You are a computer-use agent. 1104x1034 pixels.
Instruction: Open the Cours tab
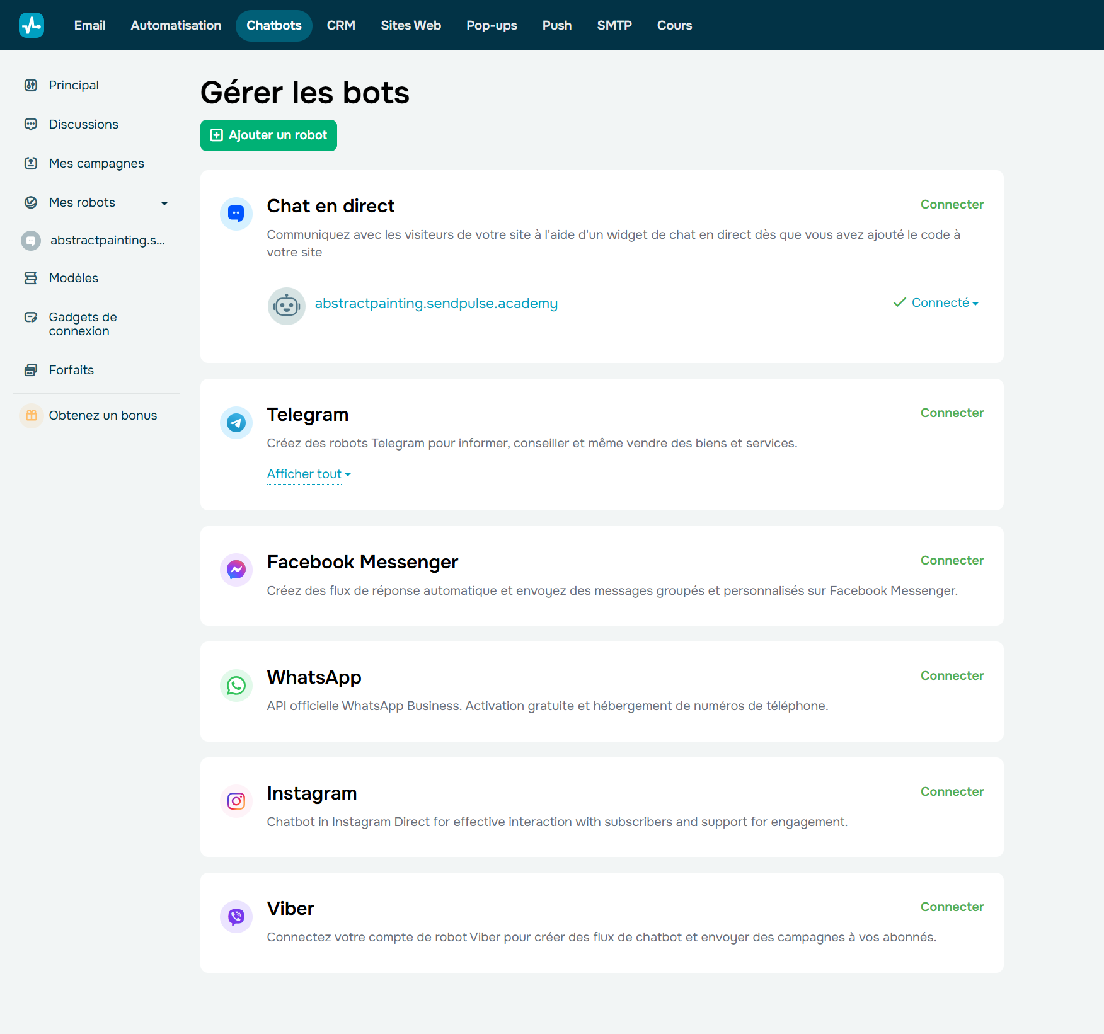click(x=674, y=25)
